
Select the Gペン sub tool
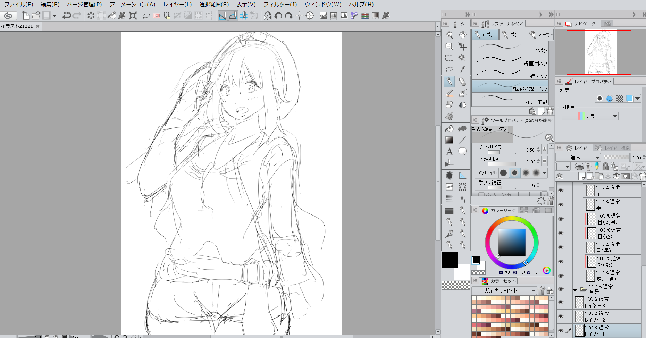click(x=510, y=47)
